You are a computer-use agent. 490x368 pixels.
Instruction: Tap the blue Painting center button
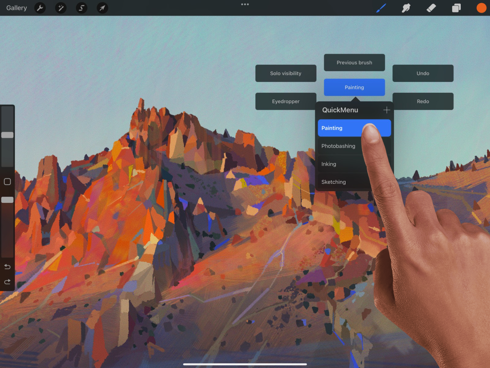pos(354,87)
